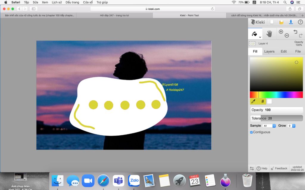Open the Tệp menu

point(27,2)
